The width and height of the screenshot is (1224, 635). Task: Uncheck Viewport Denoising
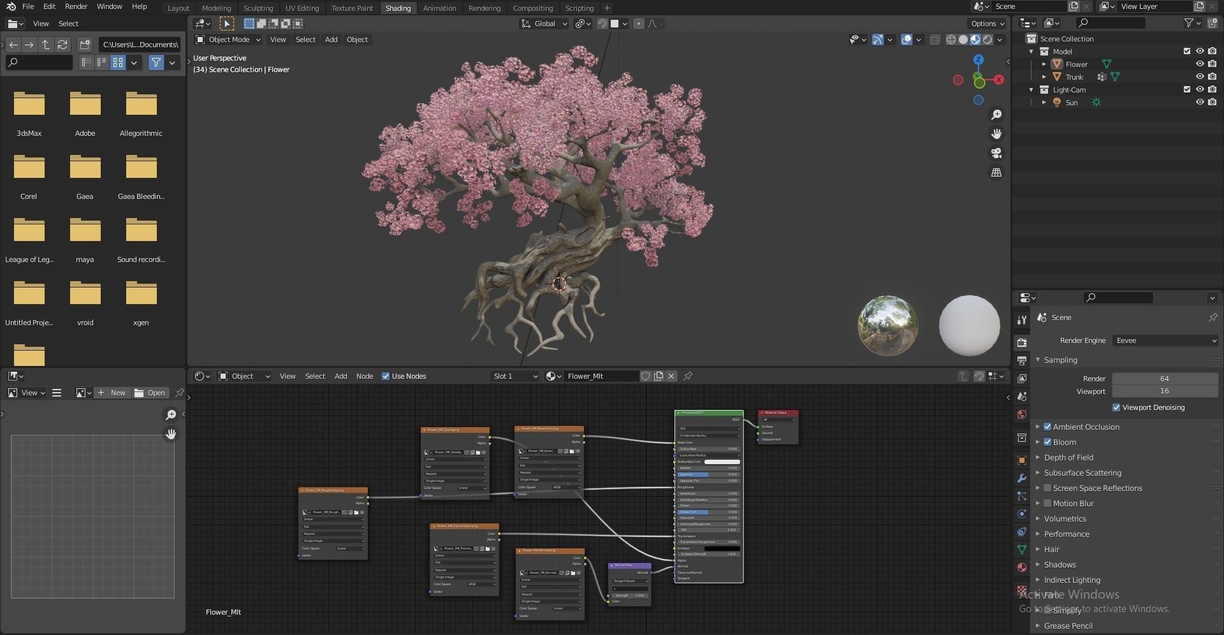(x=1116, y=407)
